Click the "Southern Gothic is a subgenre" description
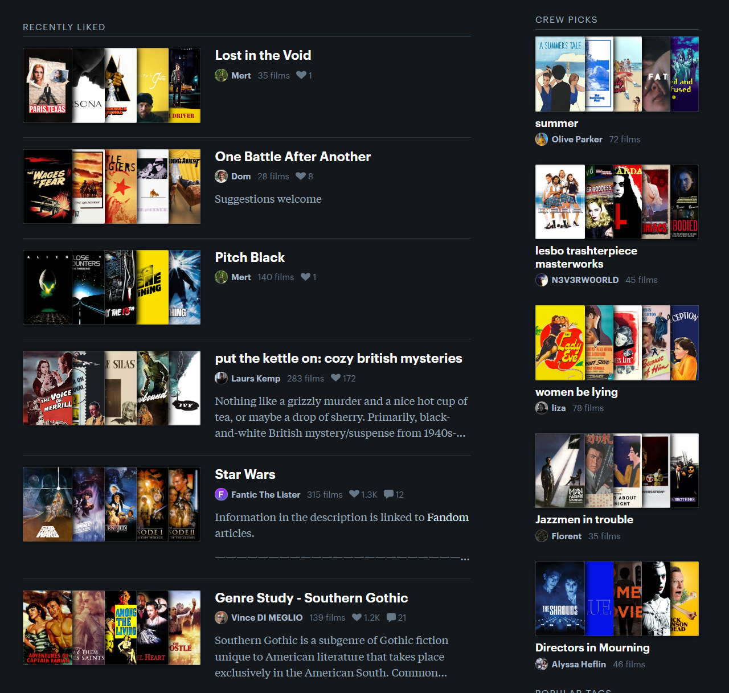729x693 pixels. tap(331, 657)
